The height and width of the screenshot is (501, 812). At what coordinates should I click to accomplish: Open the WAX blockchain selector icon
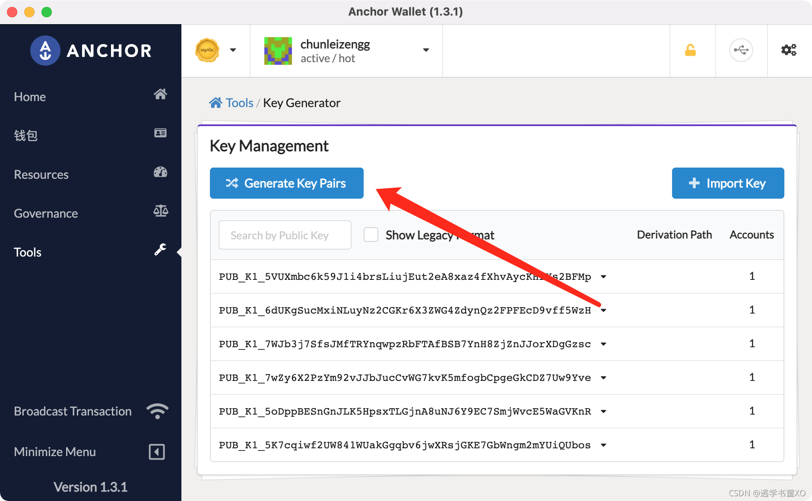pyautogui.click(x=207, y=50)
